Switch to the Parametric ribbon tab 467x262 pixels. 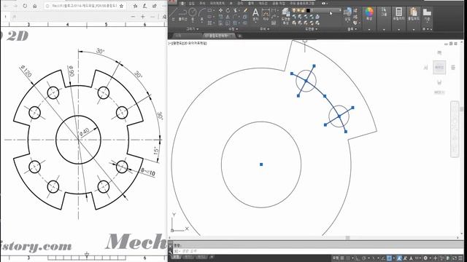[x=217, y=3]
